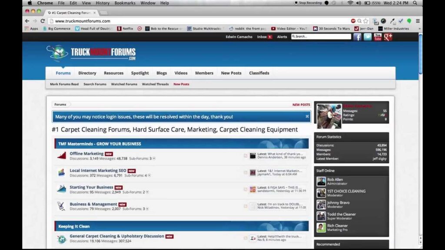This screenshot has height=250, width=445.
Task: Click the volume icon in menu bar
Action: coord(359,3)
